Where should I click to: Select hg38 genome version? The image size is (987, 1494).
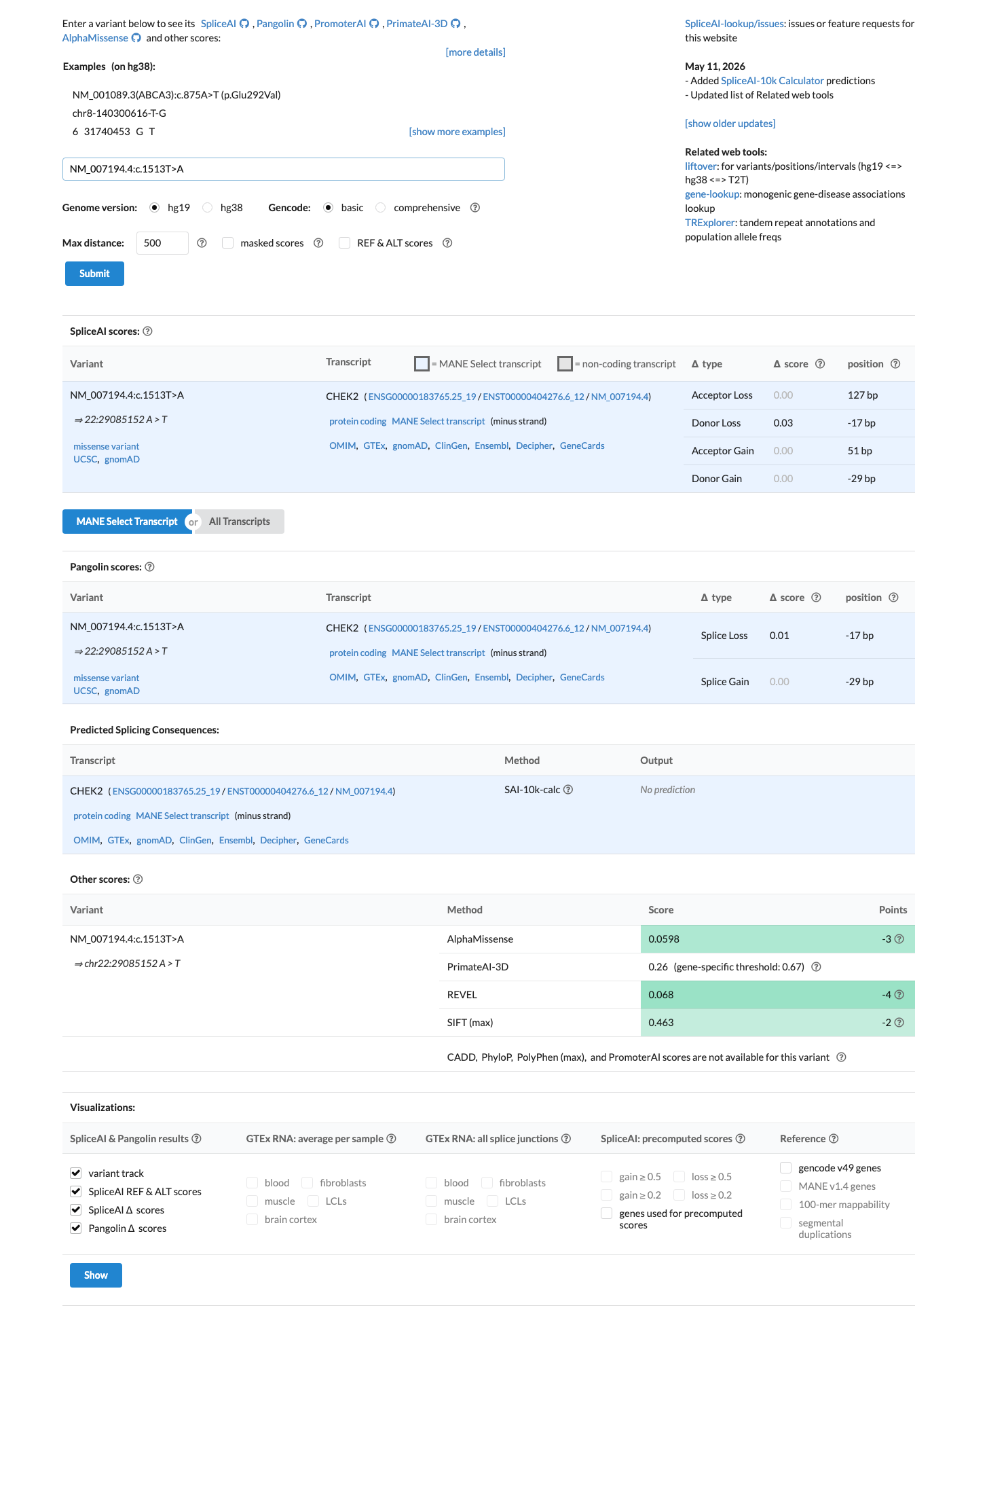click(208, 208)
